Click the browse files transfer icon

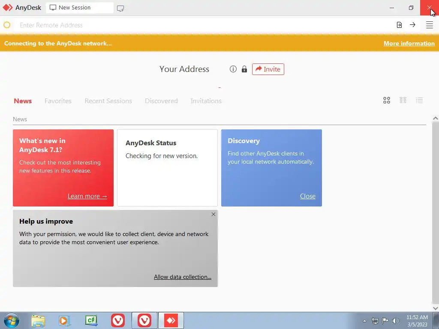click(x=399, y=25)
